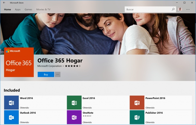Viewport: 196px width, 125px height.
Task: Click the magnifying glass search icon
Action: tap(173, 9)
